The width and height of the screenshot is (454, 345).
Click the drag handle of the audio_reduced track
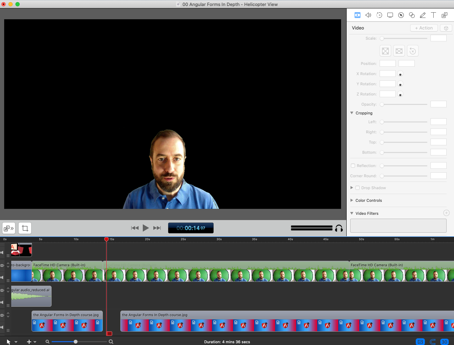pos(8,305)
